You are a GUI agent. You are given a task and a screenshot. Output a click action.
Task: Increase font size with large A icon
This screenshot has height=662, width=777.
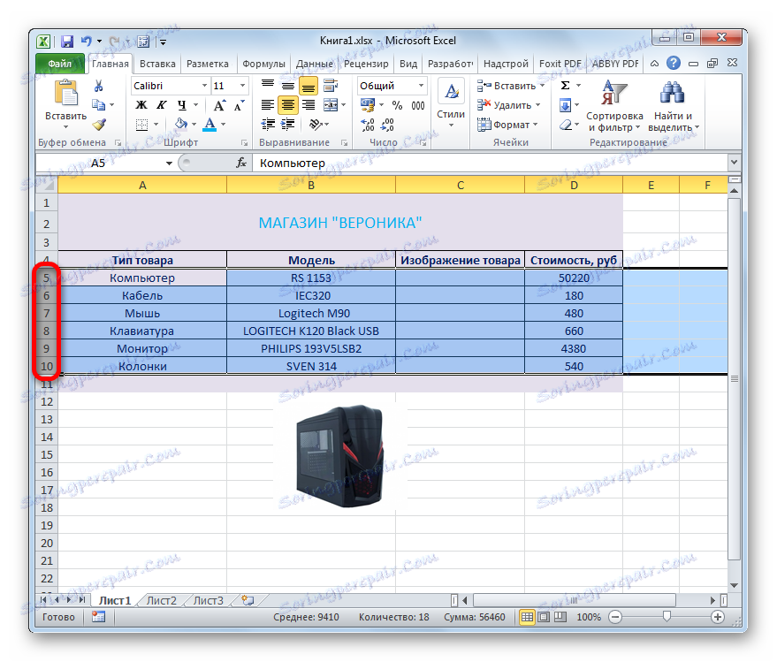218,105
